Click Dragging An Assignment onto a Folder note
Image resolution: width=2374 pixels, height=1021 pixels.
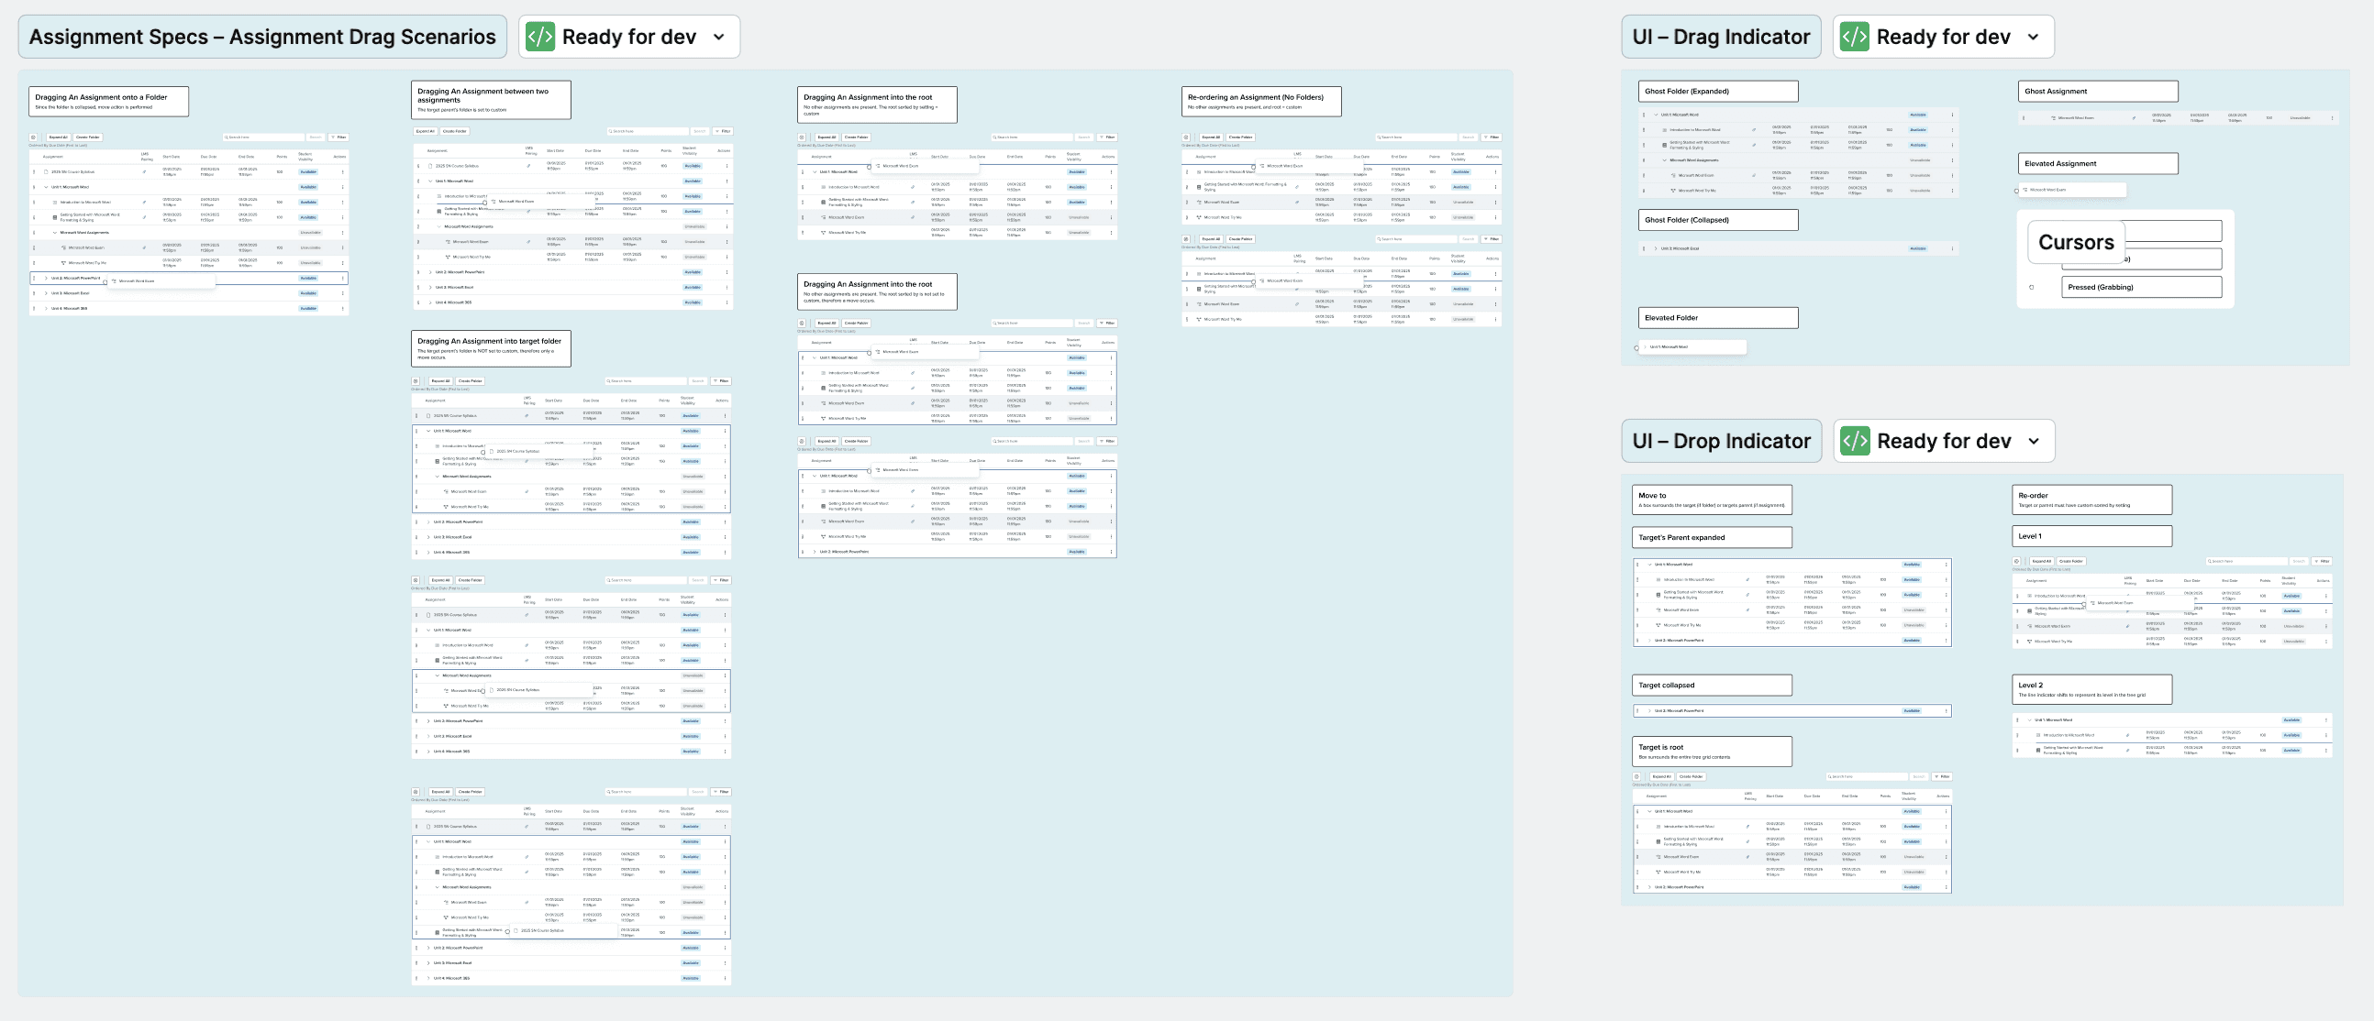click(108, 101)
